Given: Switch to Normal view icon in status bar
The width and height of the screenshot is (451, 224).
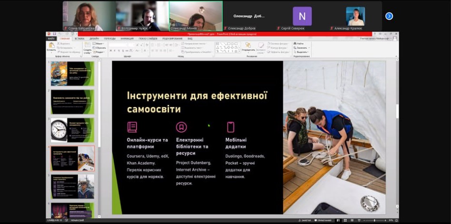Looking at the screenshot, I should [338, 220].
